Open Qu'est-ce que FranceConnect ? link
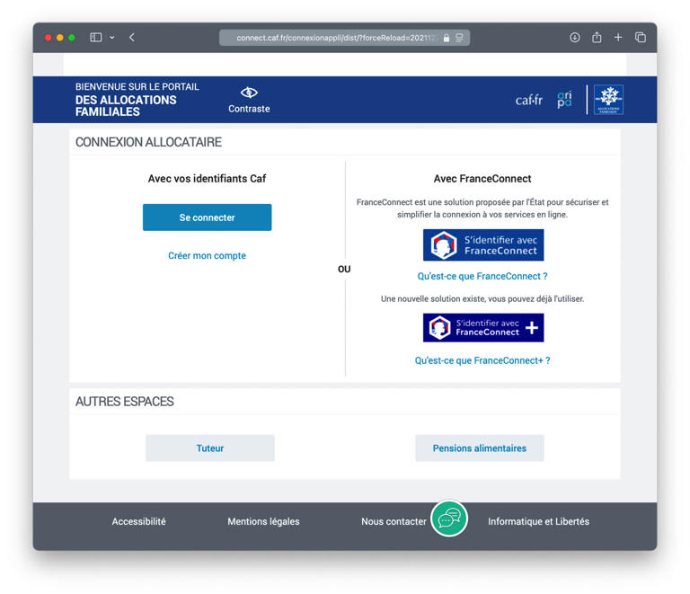This screenshot has width=690, height=594. 482,276
